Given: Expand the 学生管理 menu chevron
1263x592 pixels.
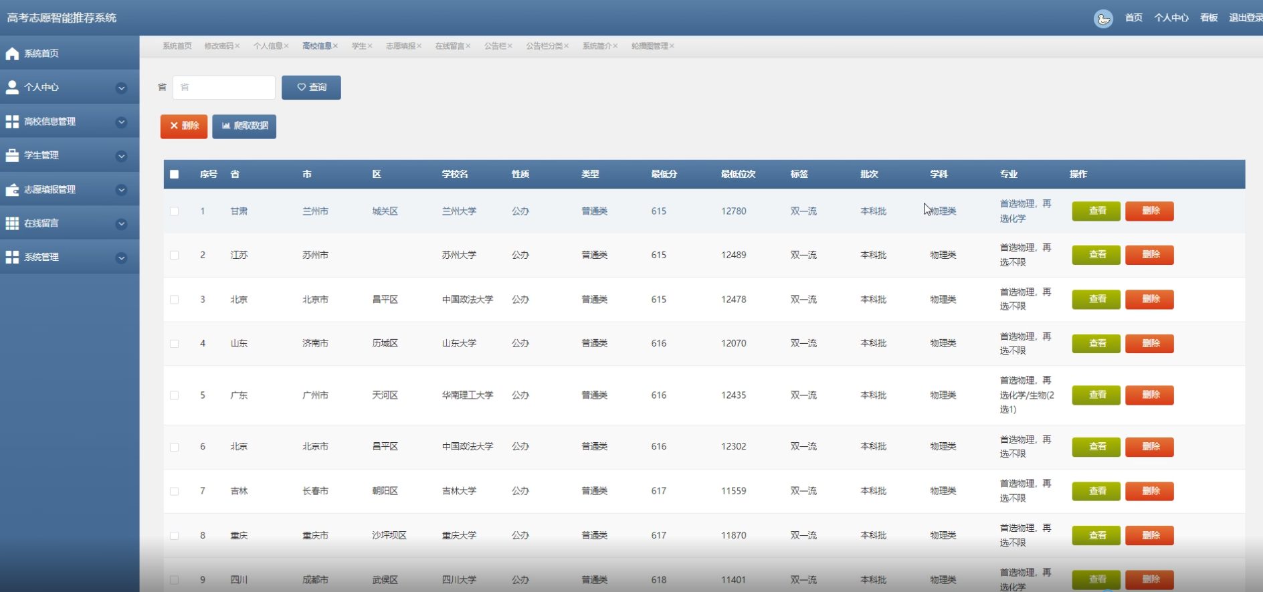Looking at the screenshot, I should pyautogui.click(x=121, y=156).
